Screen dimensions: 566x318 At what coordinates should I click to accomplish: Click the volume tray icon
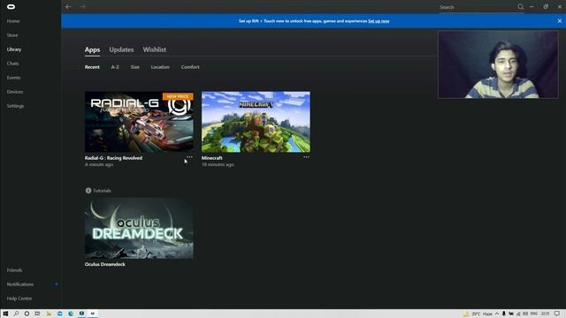click(525, 314)
